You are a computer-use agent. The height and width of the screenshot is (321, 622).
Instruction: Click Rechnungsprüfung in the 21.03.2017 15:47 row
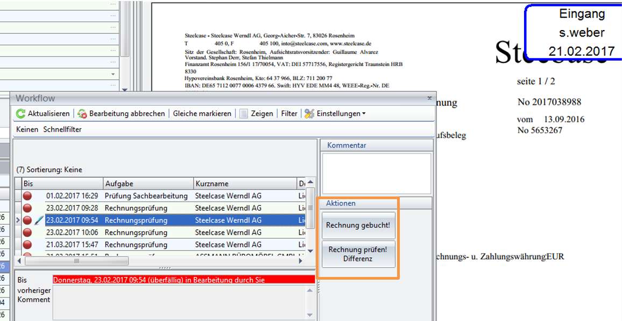(136, 245)
